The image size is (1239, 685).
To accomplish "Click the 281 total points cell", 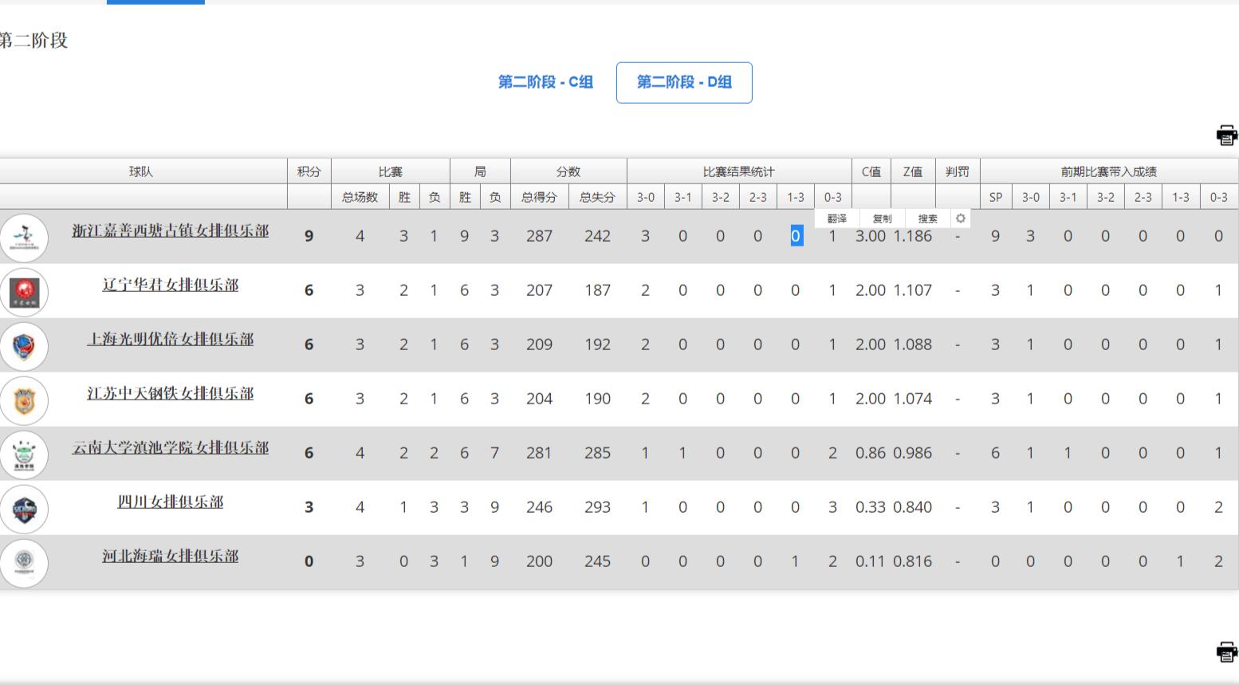I will tap(540, 453).
